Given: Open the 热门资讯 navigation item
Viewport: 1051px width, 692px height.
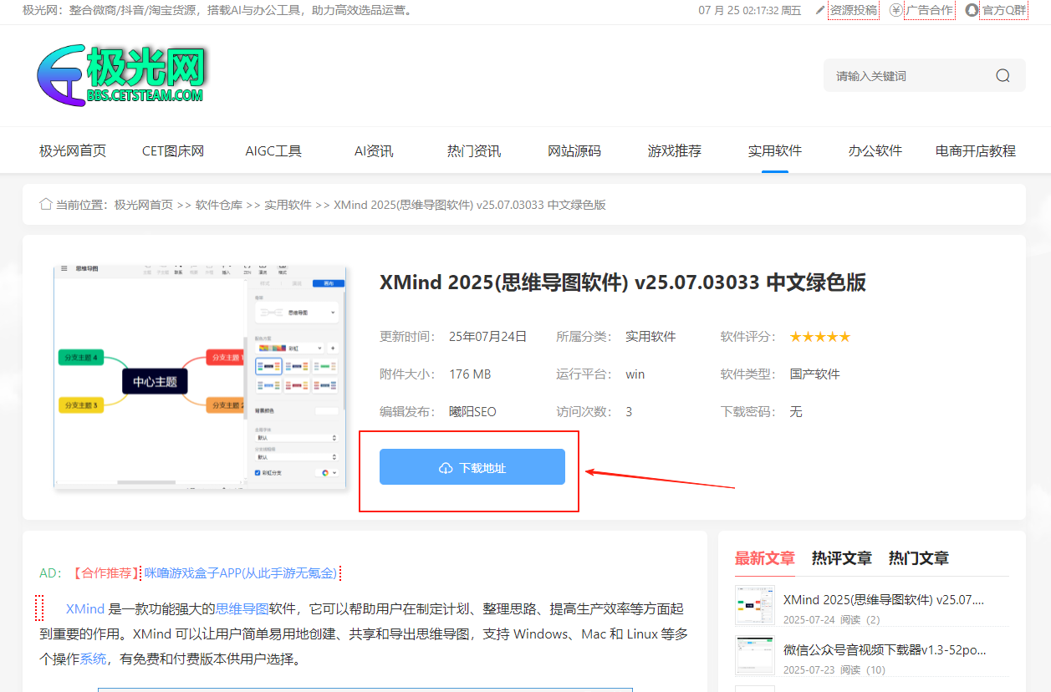Looking at the screenshot, I should [474, 151].
